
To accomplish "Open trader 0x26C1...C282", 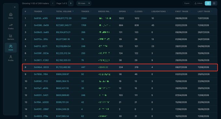I will point(41,60).
